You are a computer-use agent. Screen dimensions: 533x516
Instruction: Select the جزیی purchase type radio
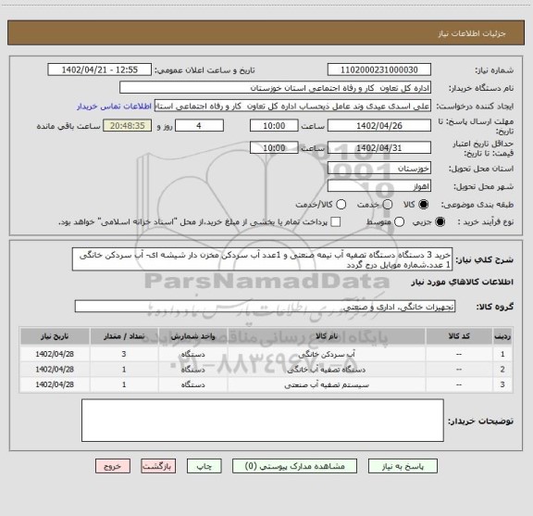click(440, 222)
